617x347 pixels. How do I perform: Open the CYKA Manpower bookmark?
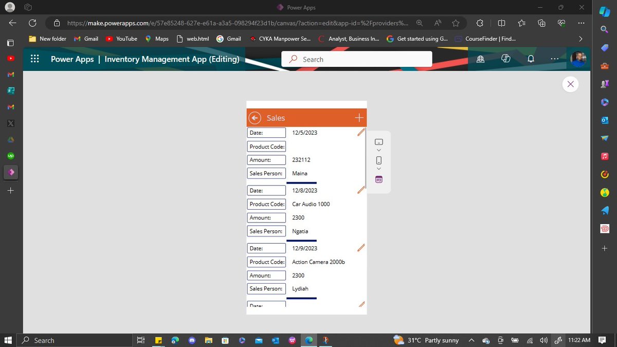pos(280,39)
